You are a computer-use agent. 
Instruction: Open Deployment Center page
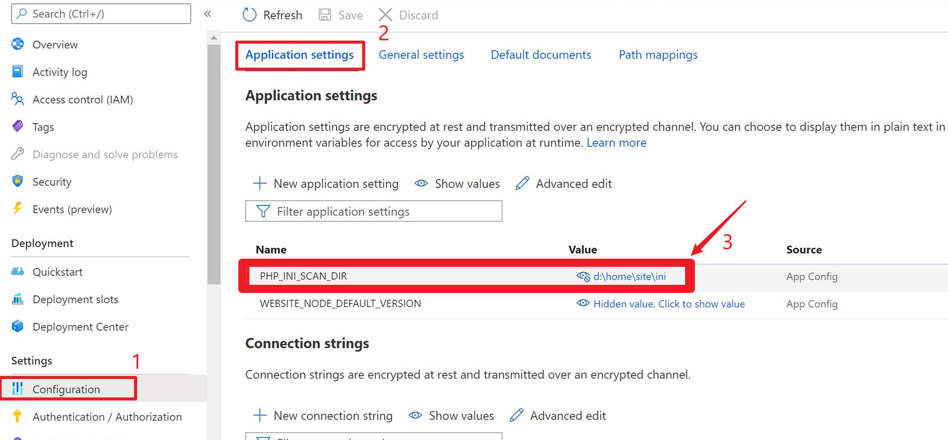pos(80,326)
